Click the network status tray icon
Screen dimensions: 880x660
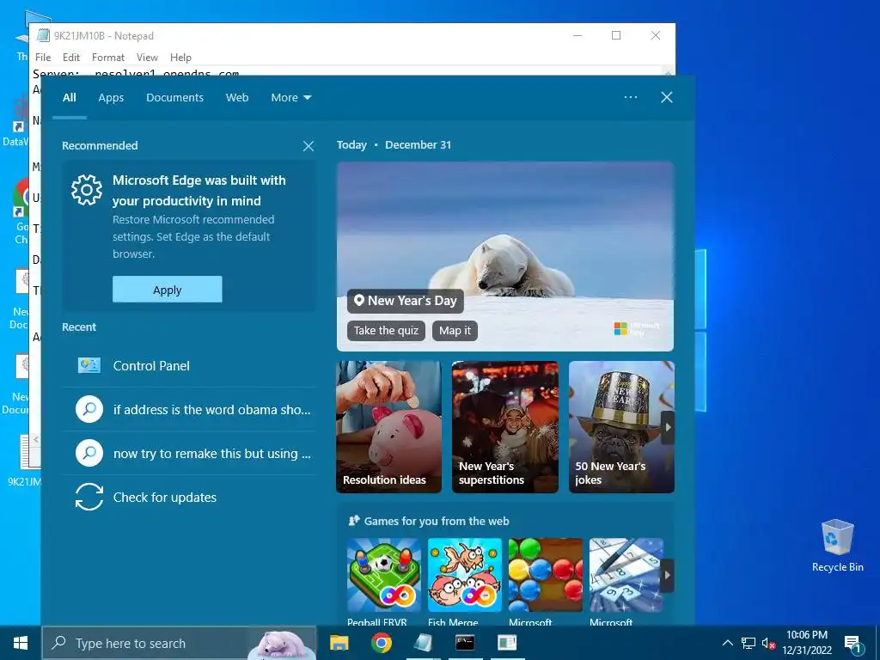pyautogui.click(x=749, y=643)
